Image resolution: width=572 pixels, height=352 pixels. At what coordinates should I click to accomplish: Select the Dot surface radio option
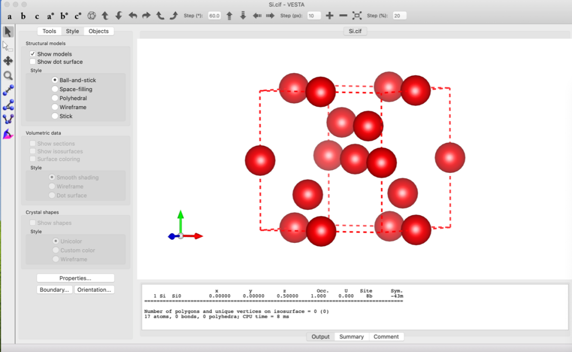pos(52,196)
